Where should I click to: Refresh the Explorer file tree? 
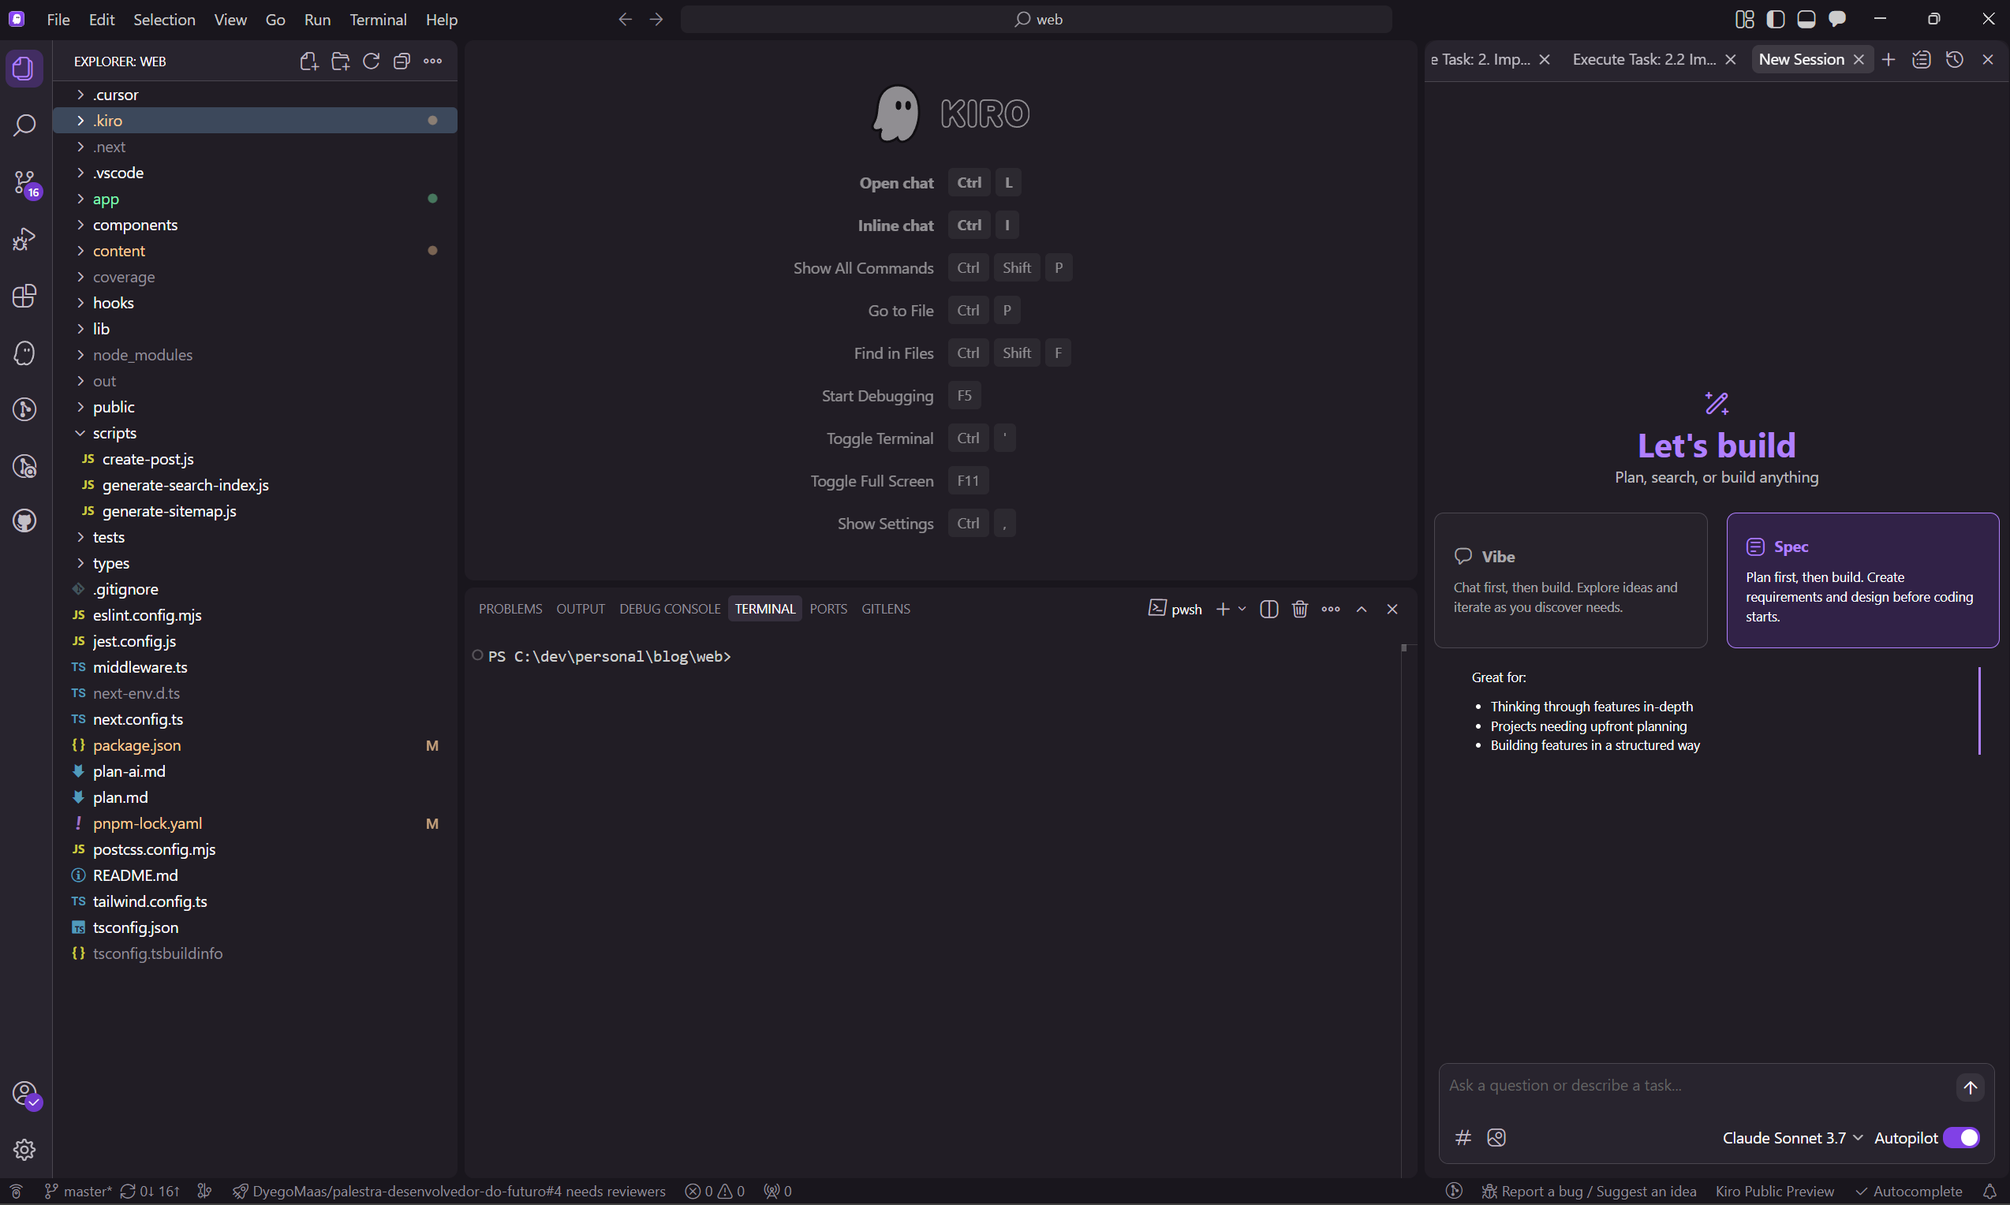point(371,61)
